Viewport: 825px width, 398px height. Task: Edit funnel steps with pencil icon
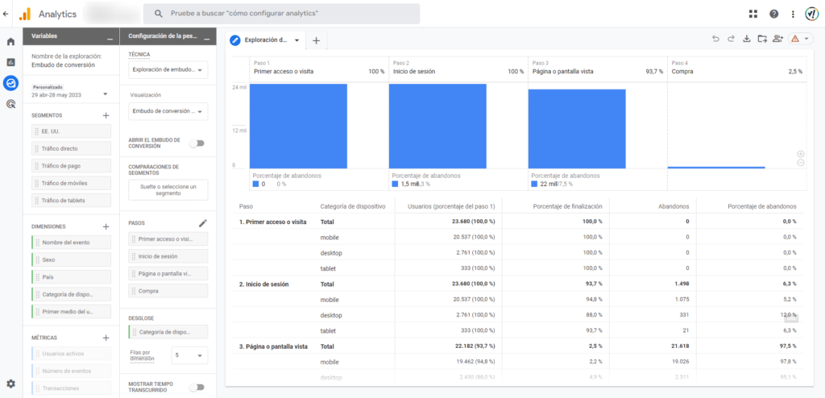203,223
